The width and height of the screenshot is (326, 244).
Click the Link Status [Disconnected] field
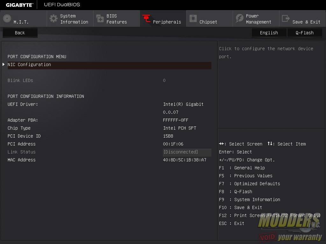(187, 152)
